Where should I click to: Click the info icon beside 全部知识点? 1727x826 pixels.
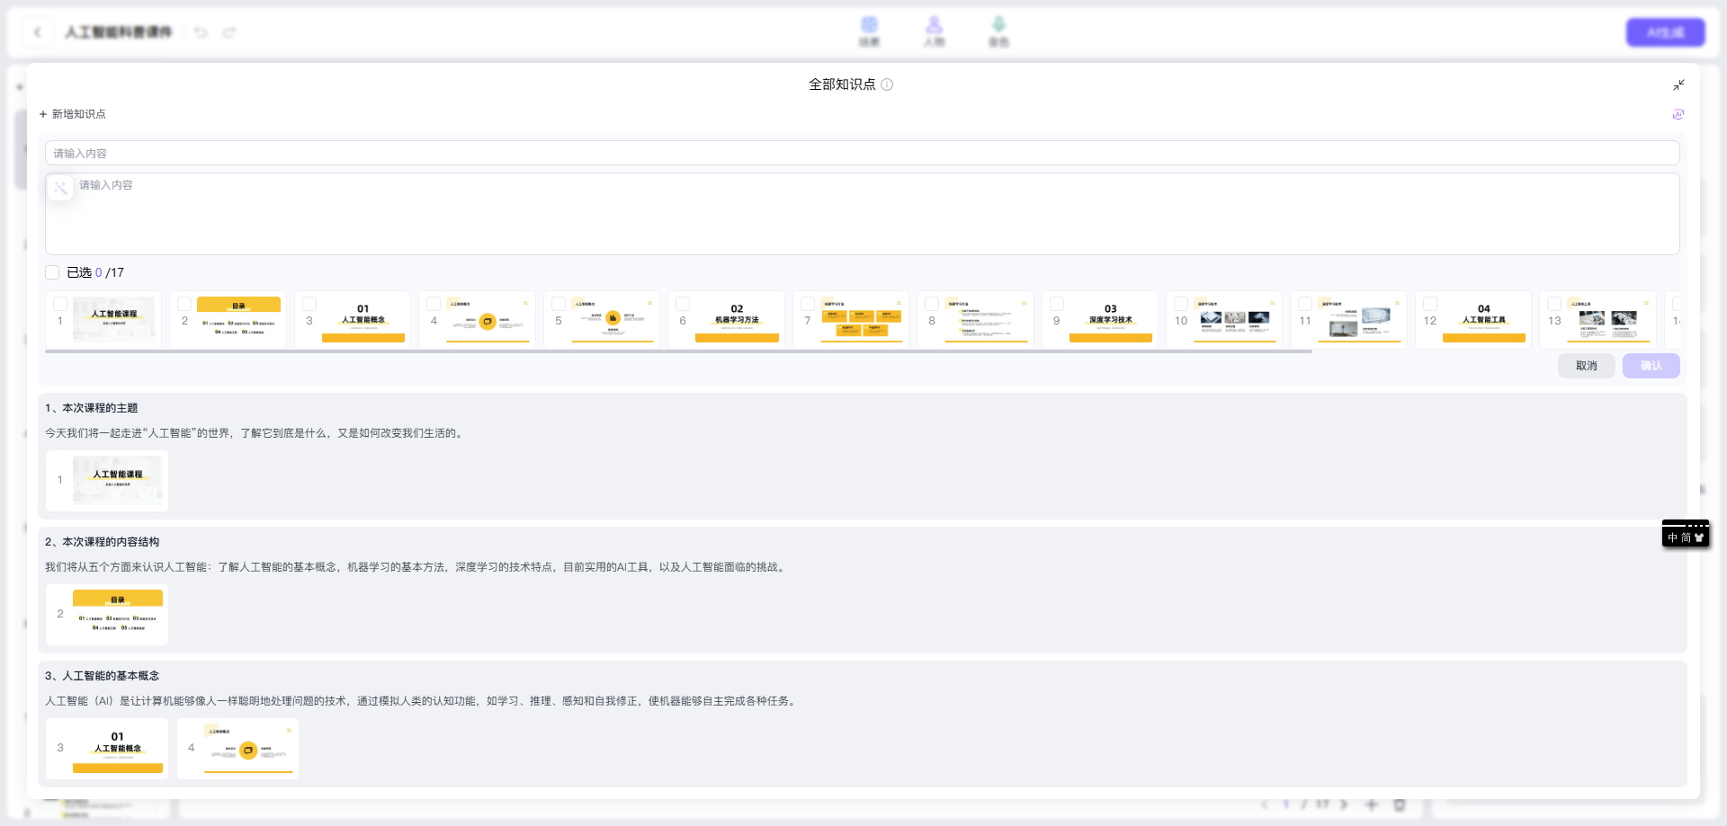(x=887, y=84)
